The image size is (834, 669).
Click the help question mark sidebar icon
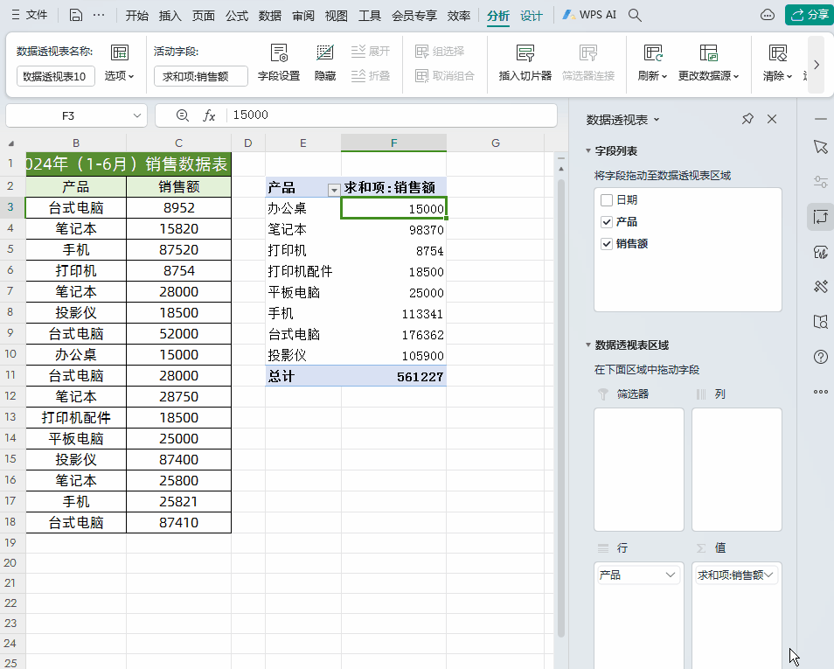point(821,357)
